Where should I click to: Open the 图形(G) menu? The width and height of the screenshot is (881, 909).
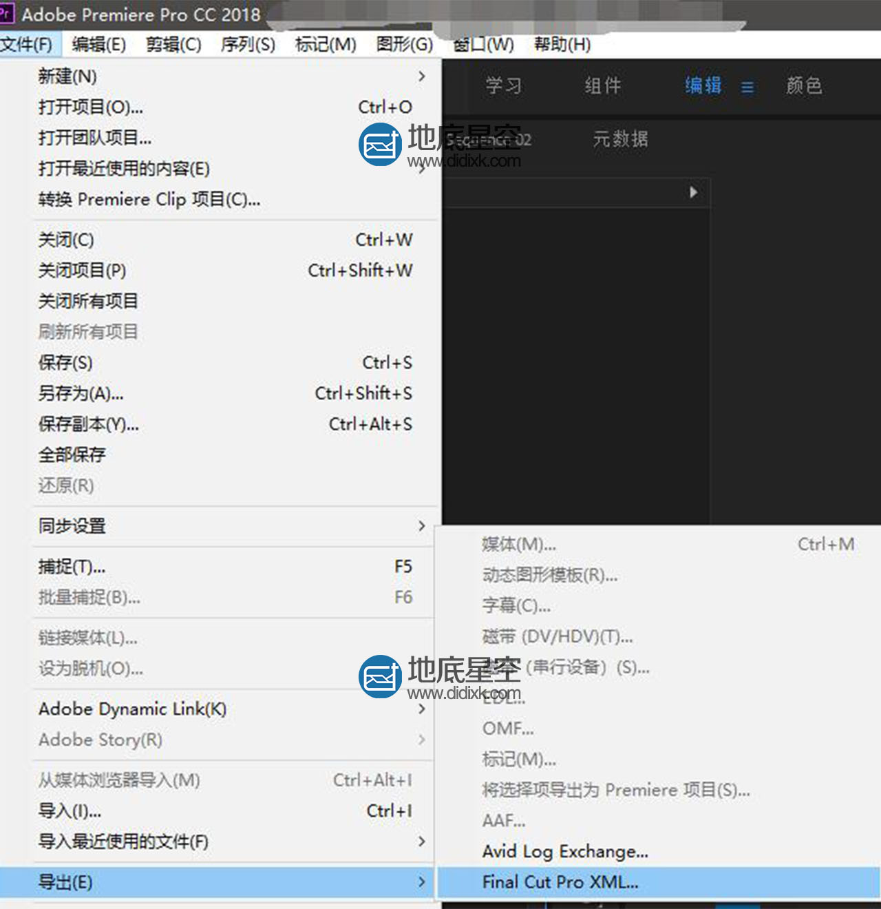405,45
